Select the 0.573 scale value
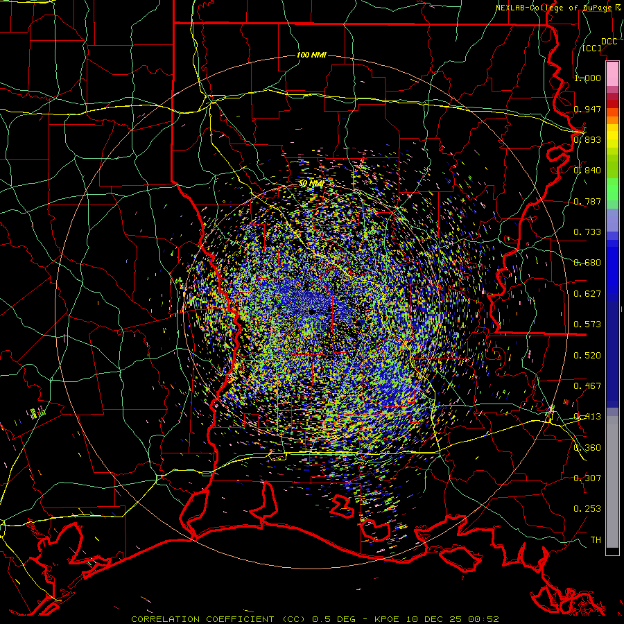The width and height of the screenshot is (624, 624). [587, 324]
